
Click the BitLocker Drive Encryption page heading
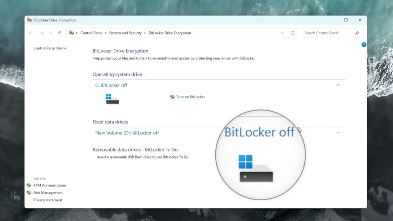coord(120,51)
